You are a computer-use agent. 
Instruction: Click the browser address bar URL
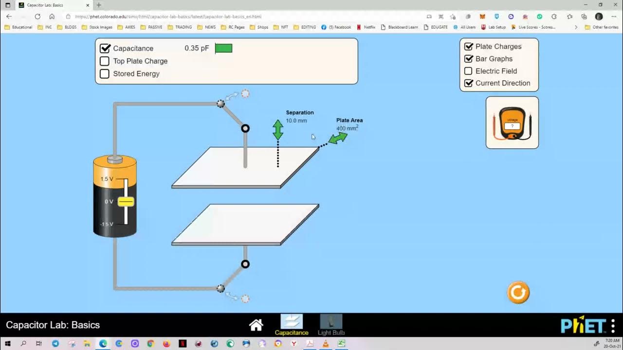168,16
